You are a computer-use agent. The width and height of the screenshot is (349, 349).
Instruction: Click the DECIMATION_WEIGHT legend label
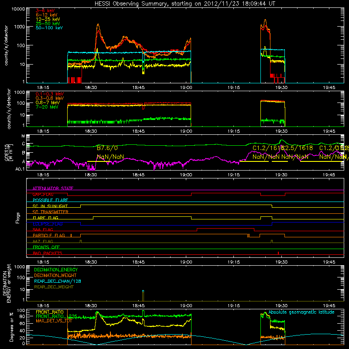click(55, 276)
